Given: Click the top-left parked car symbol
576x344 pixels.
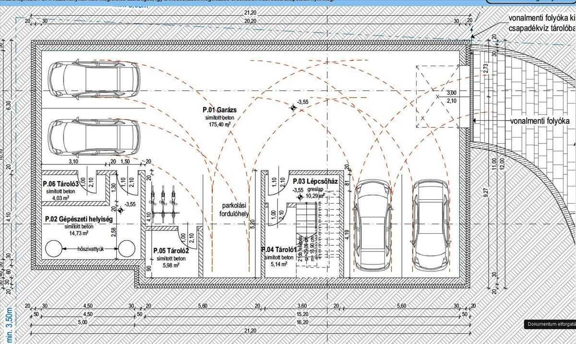Looking at the screenshot, I should coord(94,79).
